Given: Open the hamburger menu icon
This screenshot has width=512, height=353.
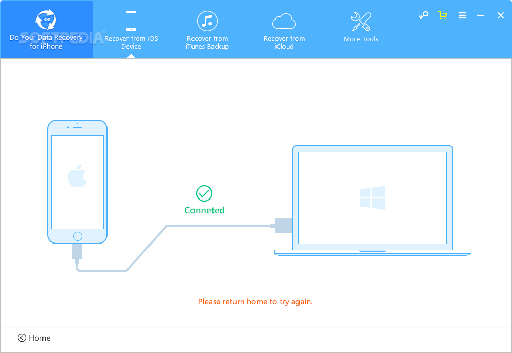Looking at the screenshot, I should coord(462,15).
